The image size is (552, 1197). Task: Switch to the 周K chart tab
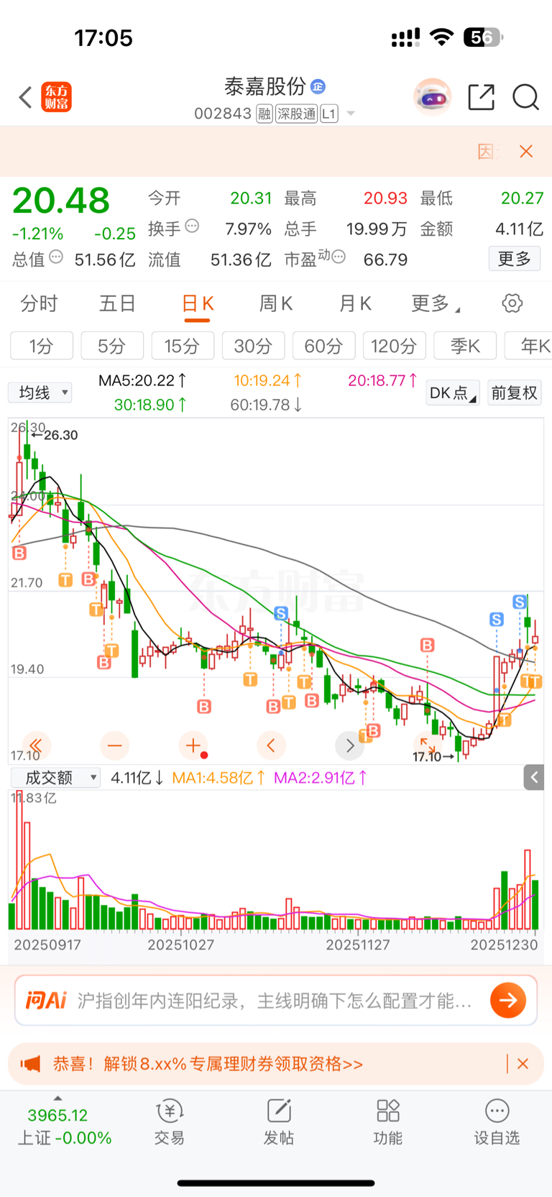[x=276, y=303]
